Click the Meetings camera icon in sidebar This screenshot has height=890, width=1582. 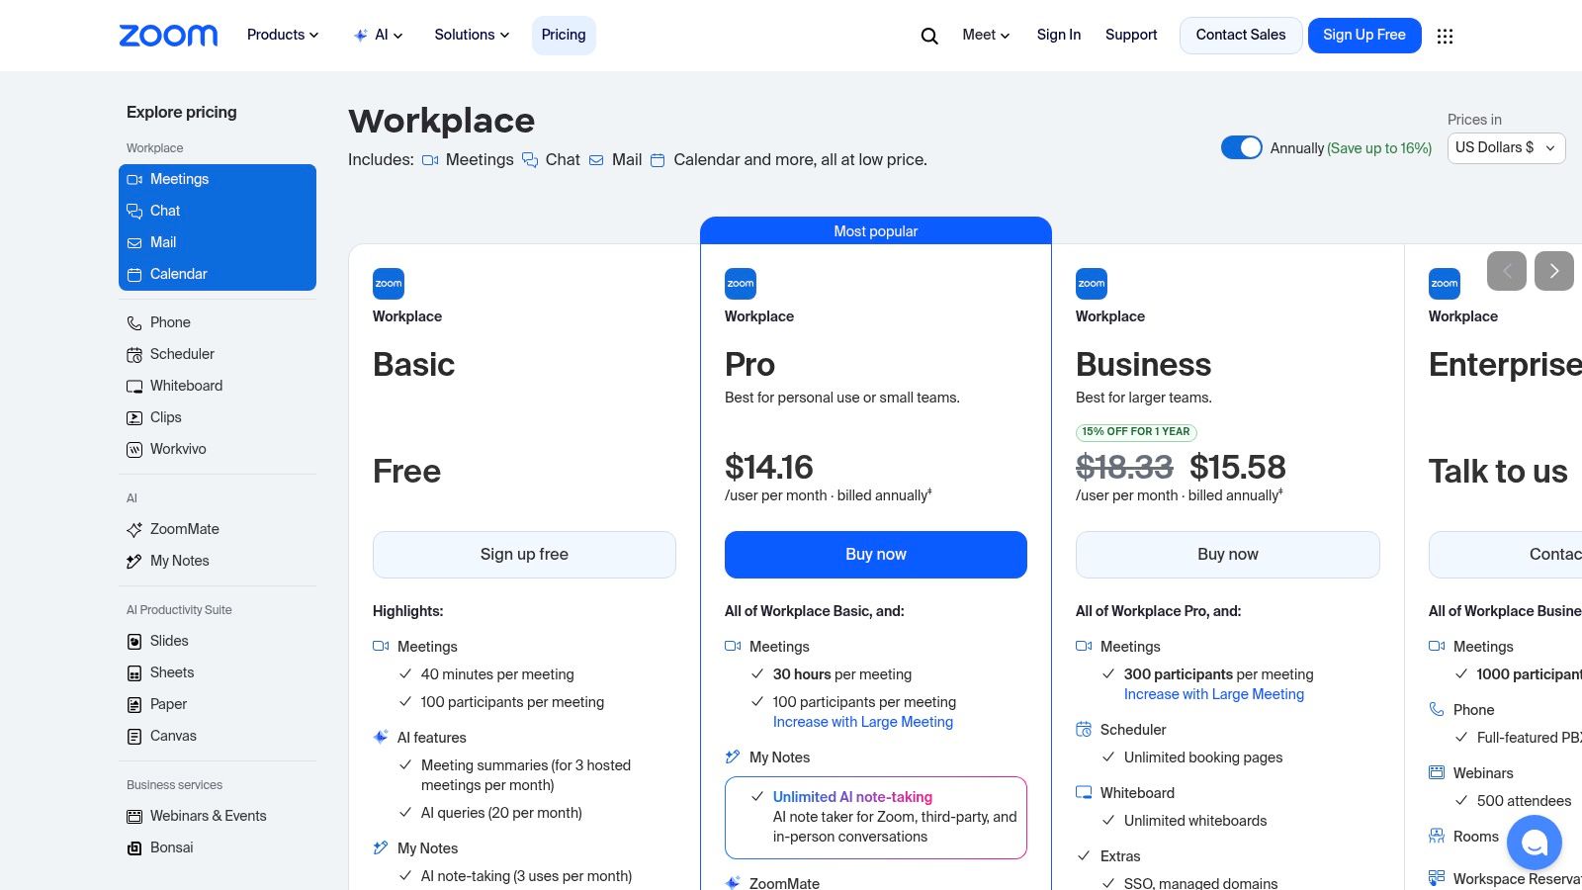[x=134, y=179]
